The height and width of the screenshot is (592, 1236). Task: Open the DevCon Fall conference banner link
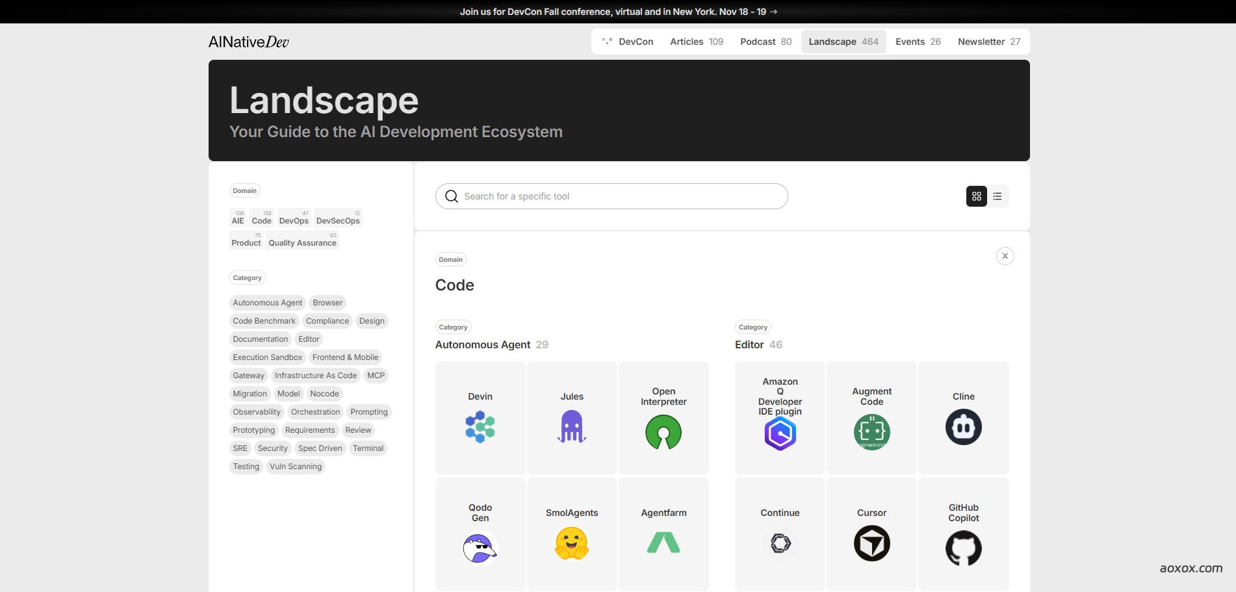tap(618, 12)
